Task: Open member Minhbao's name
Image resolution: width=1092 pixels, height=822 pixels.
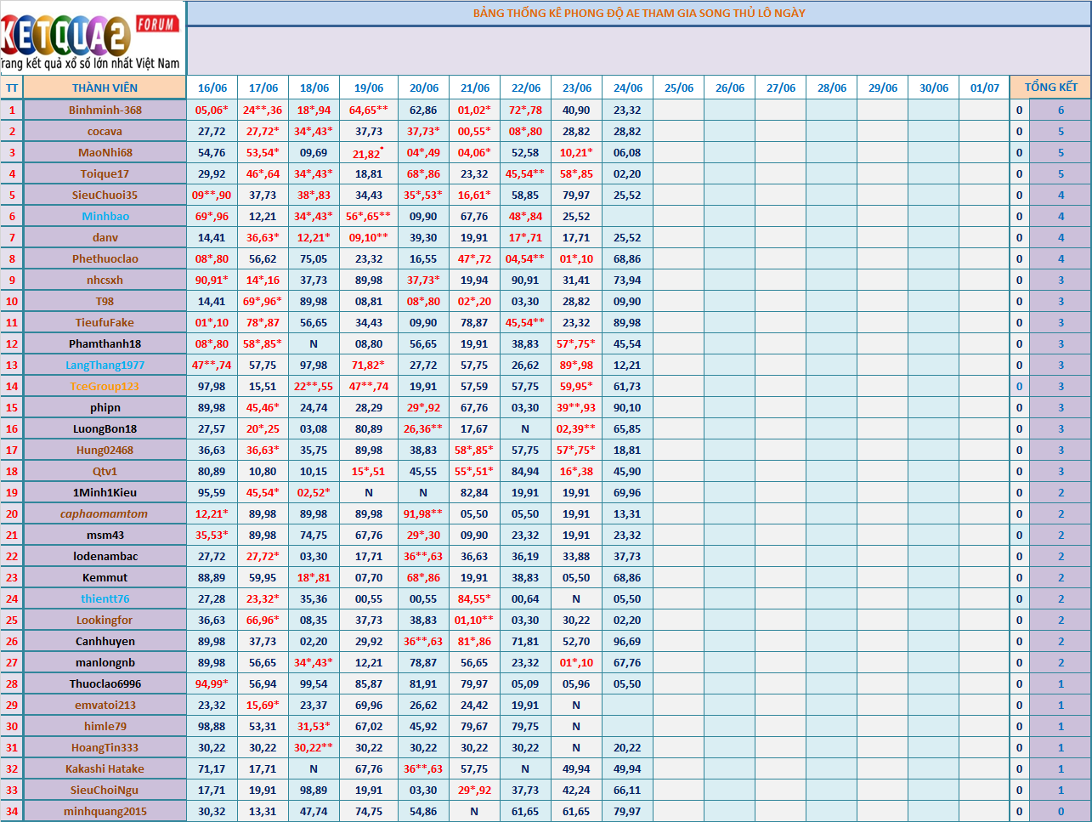Action: [105, 216]
